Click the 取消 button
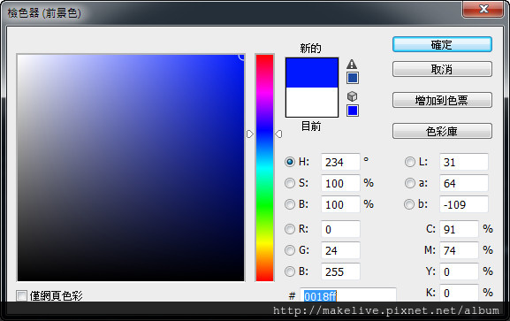The image size is (510, 321). pos(442,69)
